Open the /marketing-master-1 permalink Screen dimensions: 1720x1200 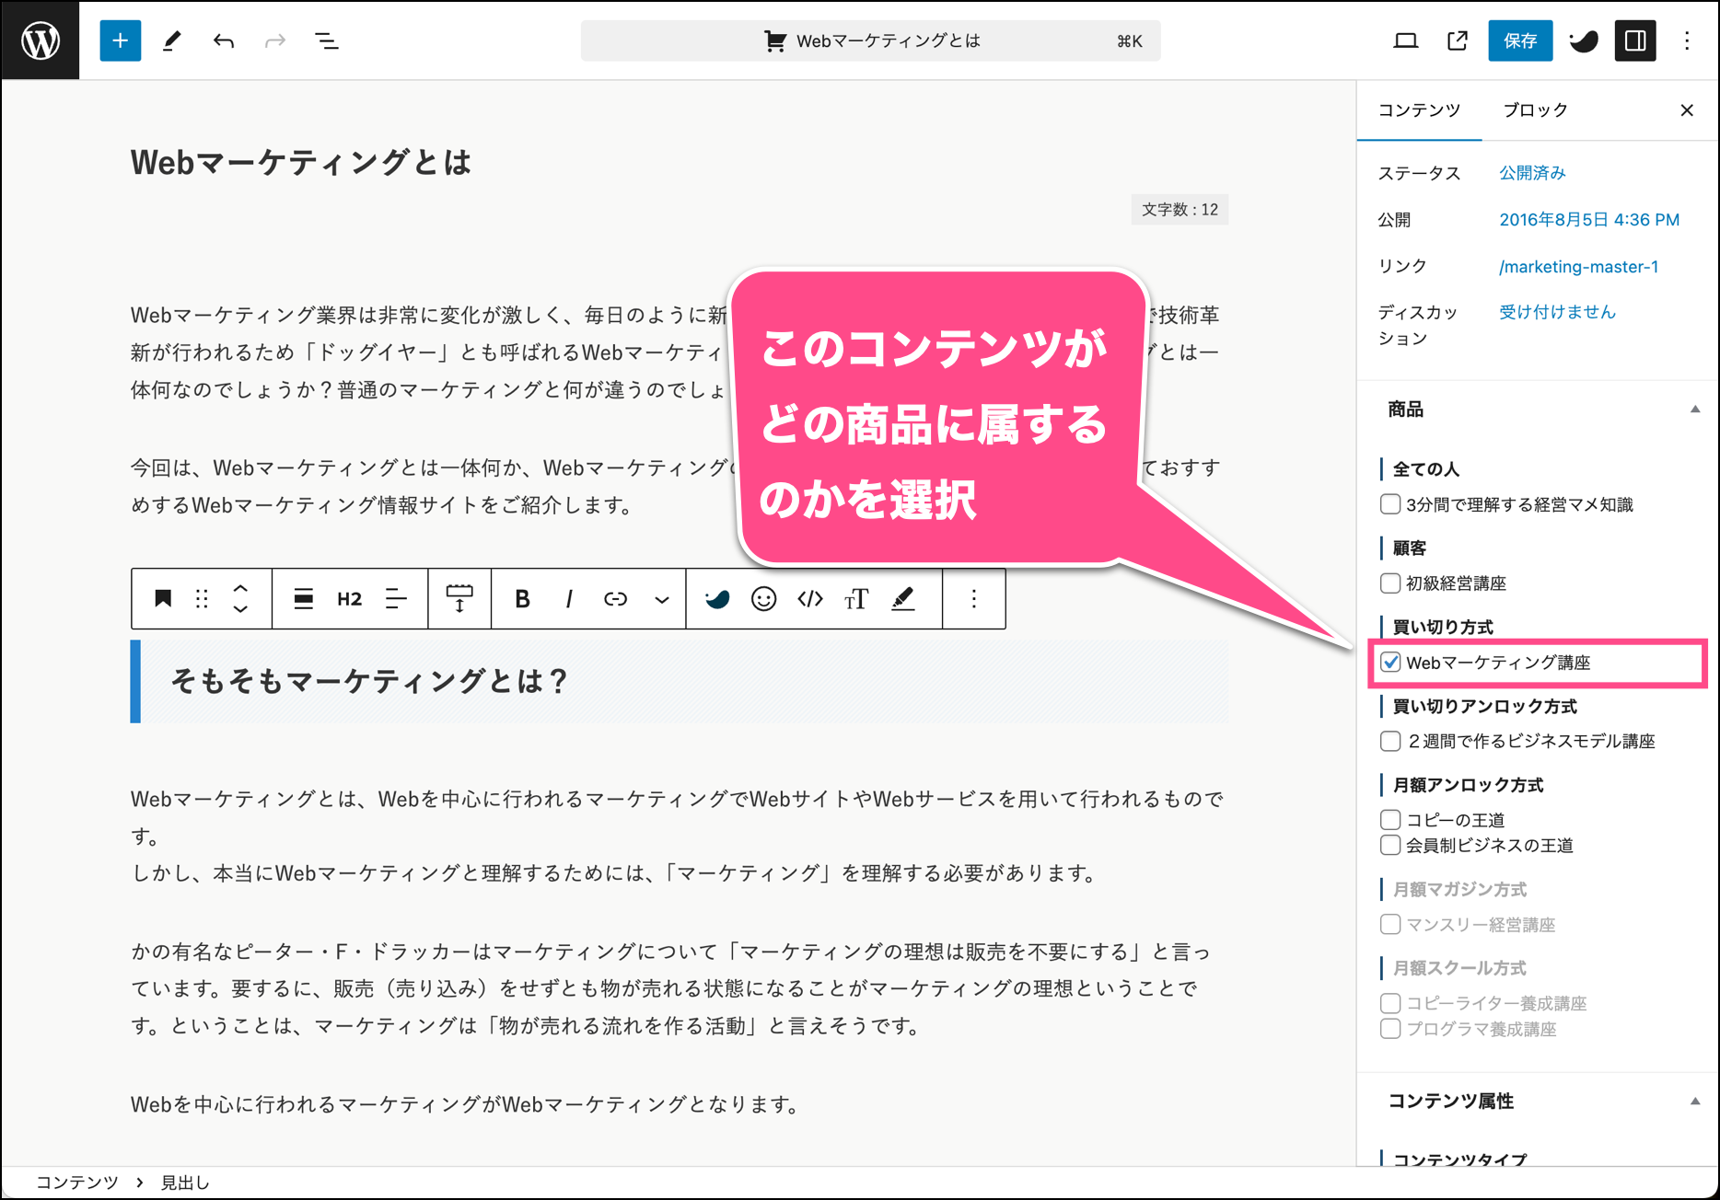coord(1578,267)
